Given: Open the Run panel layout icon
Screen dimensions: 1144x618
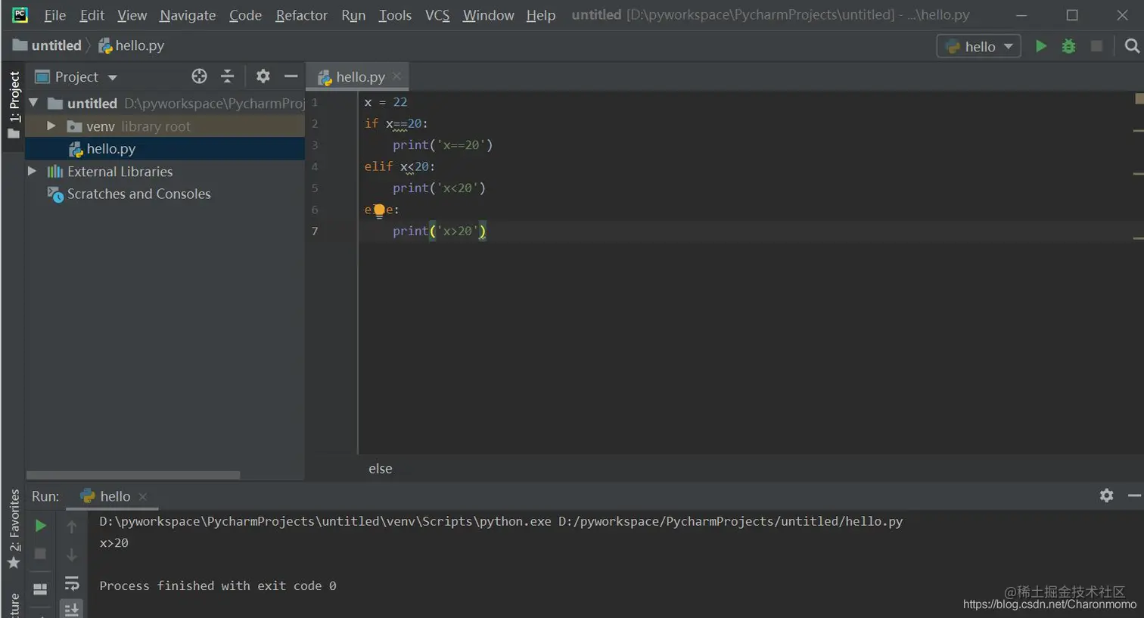Looking at the screenshot, I should (x=41, y=588).
